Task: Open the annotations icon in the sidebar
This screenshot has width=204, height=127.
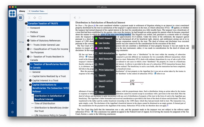Action: tap(20, 71)
